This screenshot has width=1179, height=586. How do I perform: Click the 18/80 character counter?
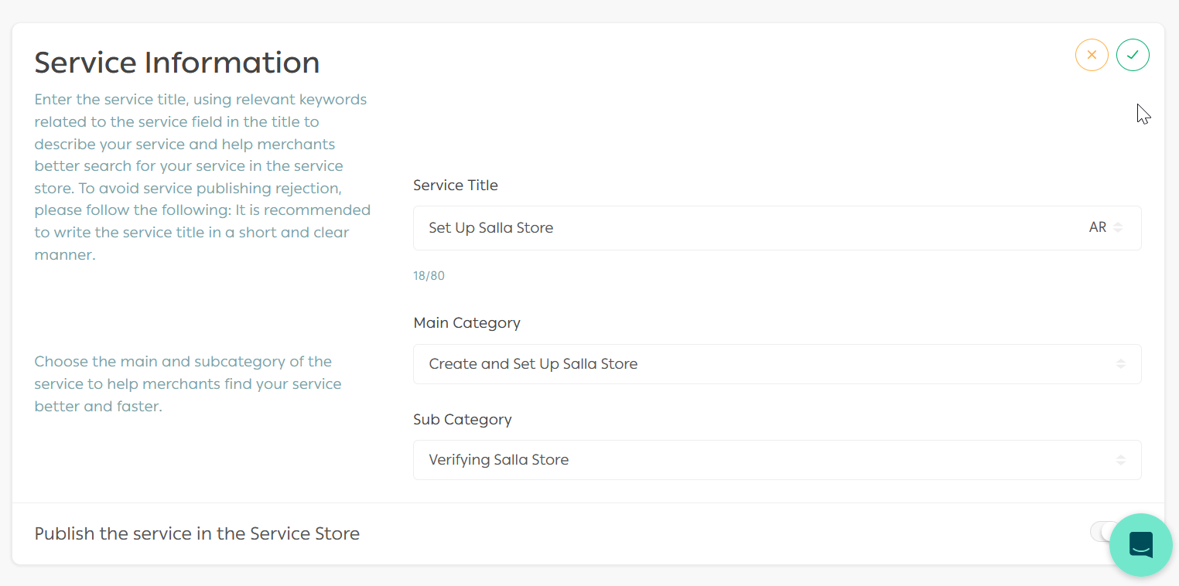(x=429, y=276)
